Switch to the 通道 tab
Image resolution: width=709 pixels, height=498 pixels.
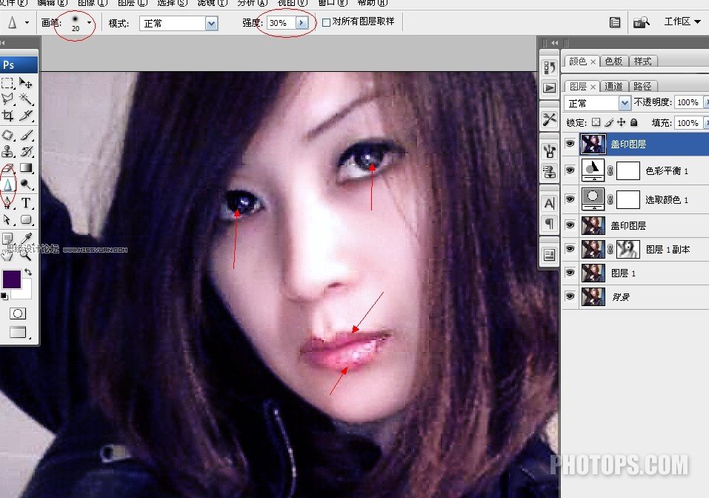click(613, 86)
